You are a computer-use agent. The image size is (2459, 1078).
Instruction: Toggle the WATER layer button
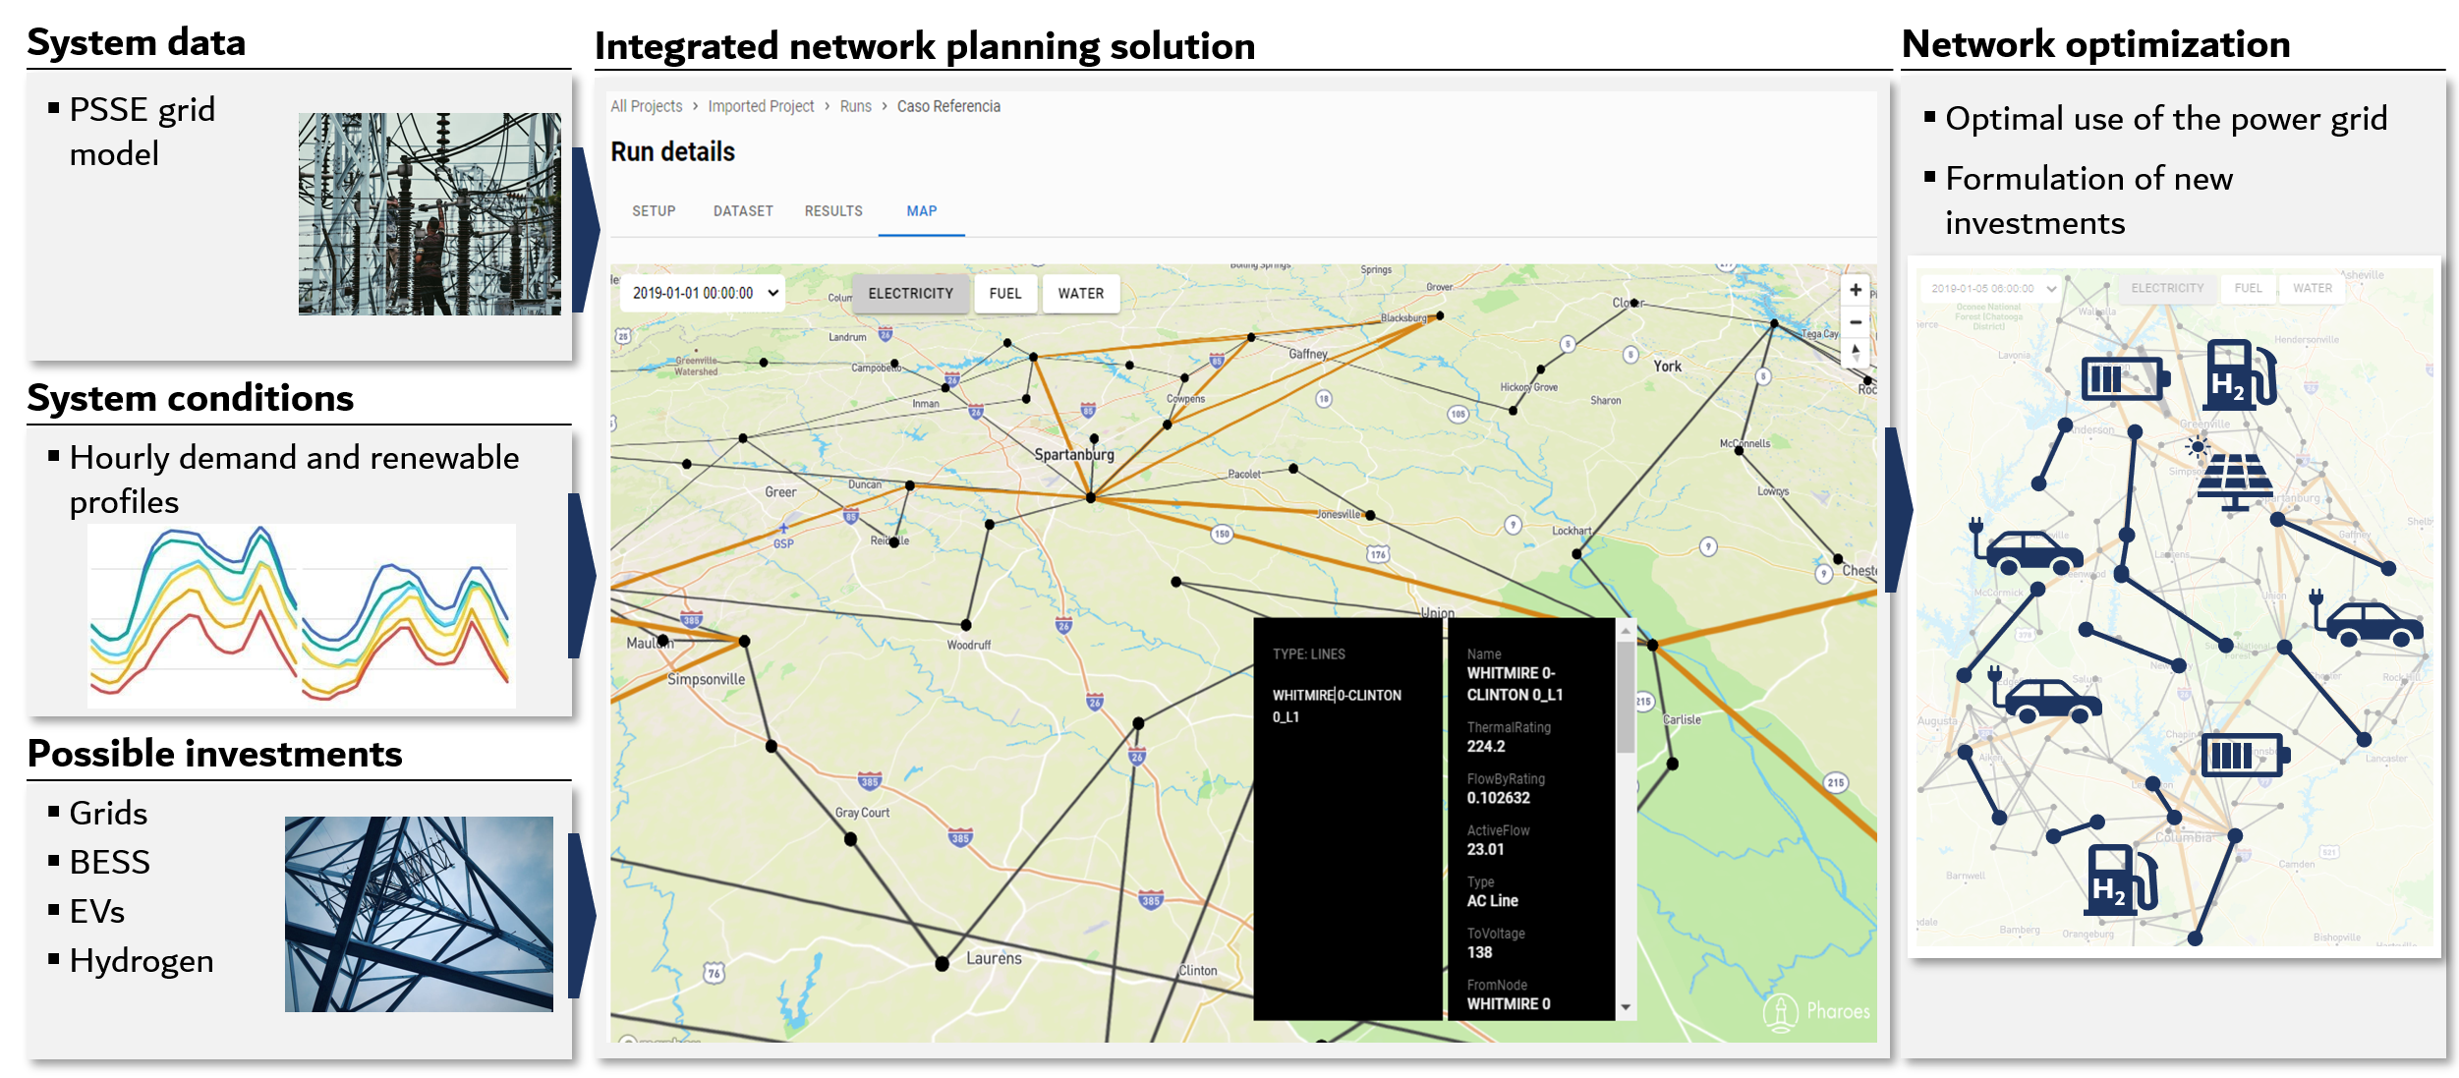[x=1080, y=294]
